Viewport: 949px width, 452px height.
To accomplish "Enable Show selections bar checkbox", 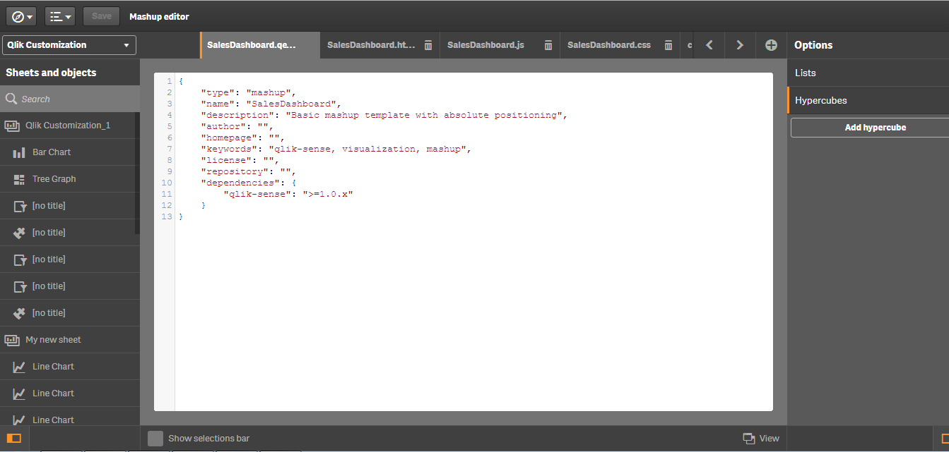I will [x=155, y=439].
